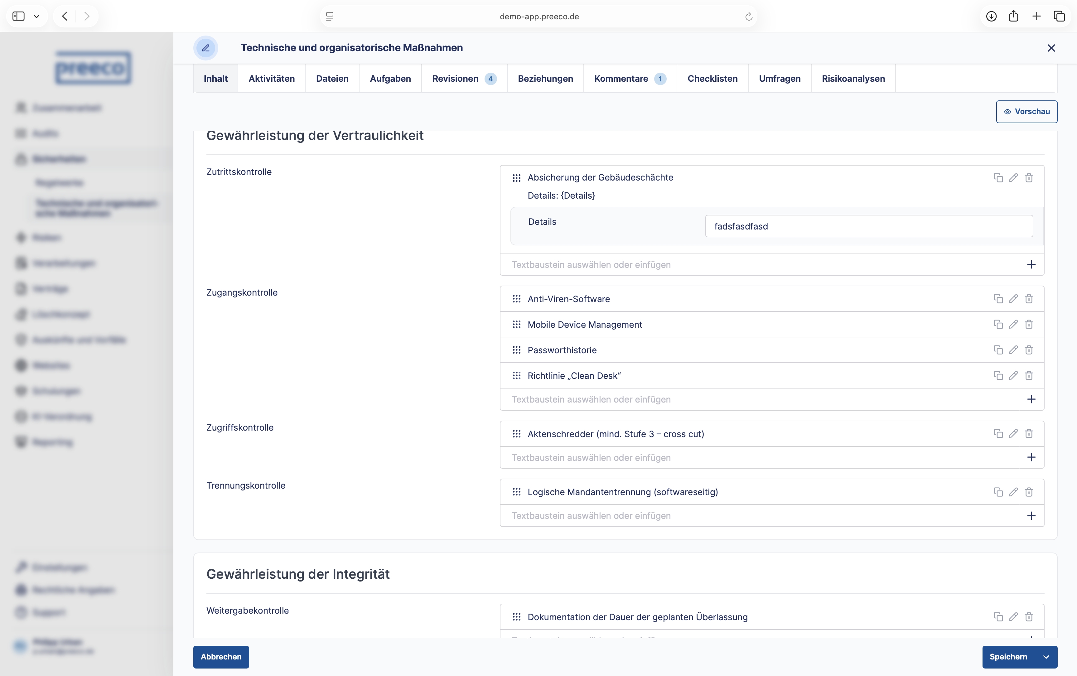Open the Speichern dropdown arrow
Image resolution: width=1077 pixels, height=676 pixels.
[x=1046, y=657]
